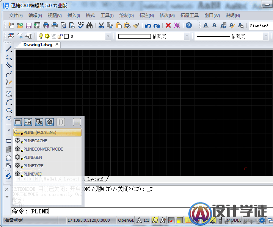273x227 pixels.
Task: Select the Line tool in the left toolbar
Action: coord(8,49)
